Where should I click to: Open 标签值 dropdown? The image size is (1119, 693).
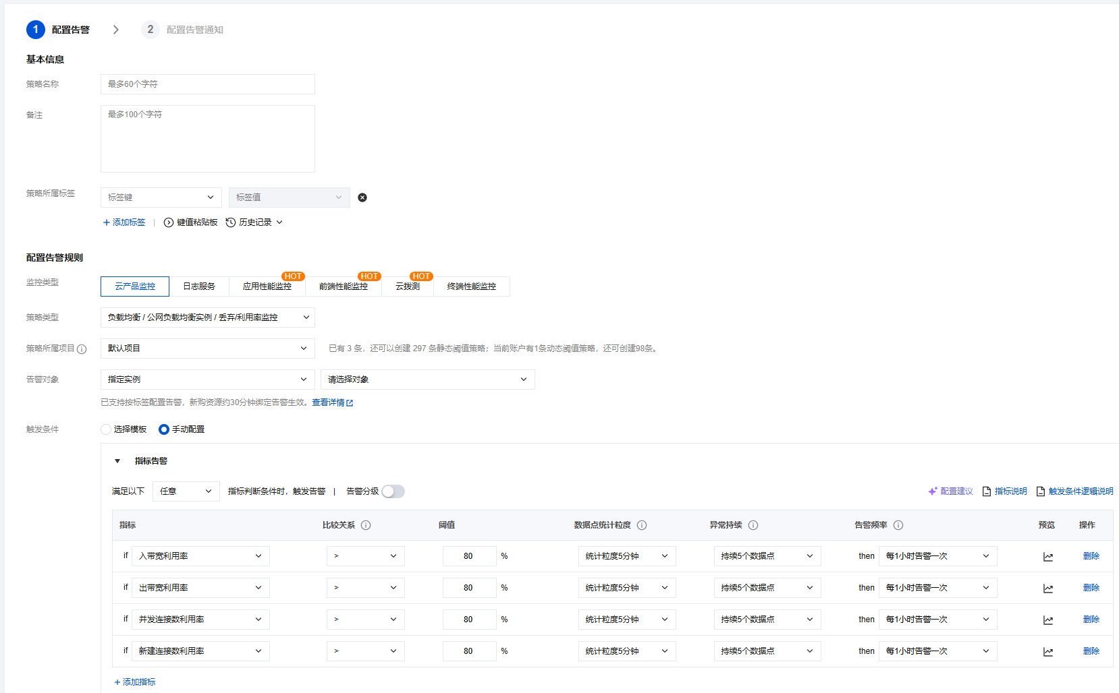point(290,198)
